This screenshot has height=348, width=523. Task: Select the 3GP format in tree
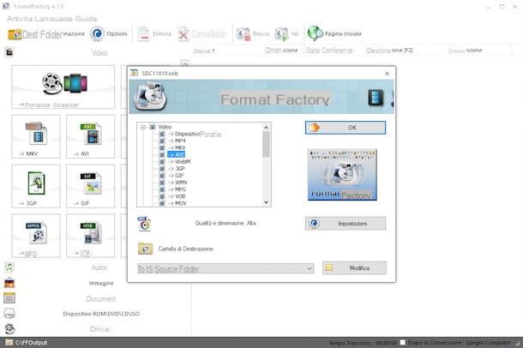pyautogui.click(x=177, y=169)
